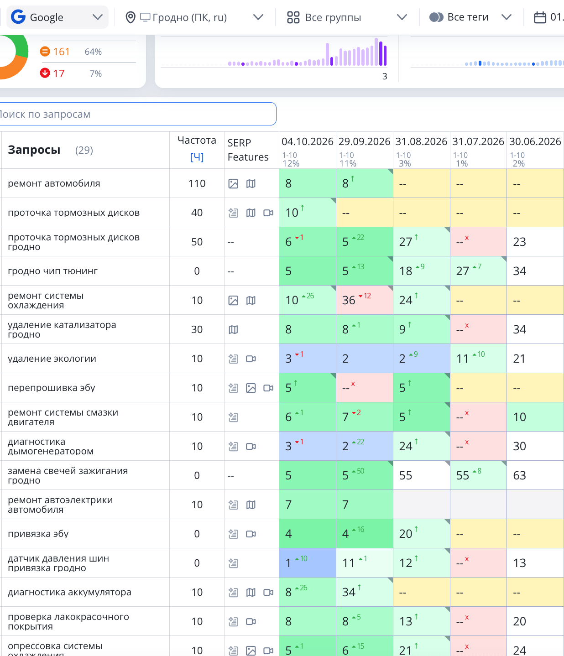
Task: Click map SERP icon for ремонт автомобиля
Action: click(x=251, y=183)
